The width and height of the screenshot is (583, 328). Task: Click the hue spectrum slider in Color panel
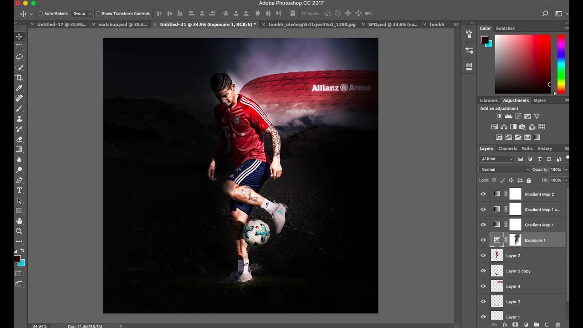tap(561, 64)
